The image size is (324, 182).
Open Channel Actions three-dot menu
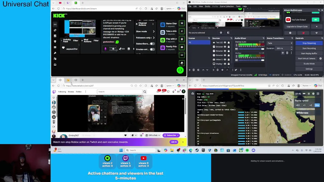(153, 24)
